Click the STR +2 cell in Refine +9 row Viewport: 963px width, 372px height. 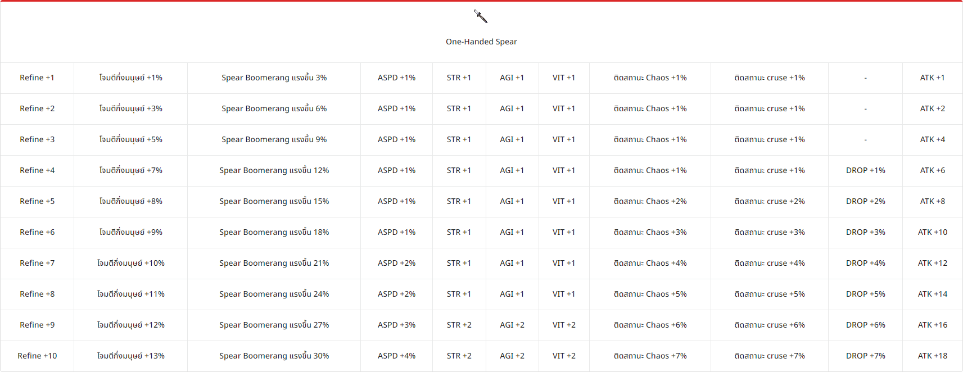tap(459, 325)
